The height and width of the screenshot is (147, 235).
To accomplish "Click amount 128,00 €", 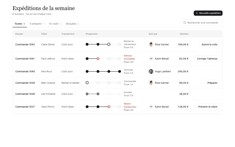I will pyautogui.click(x=183, y=107).
